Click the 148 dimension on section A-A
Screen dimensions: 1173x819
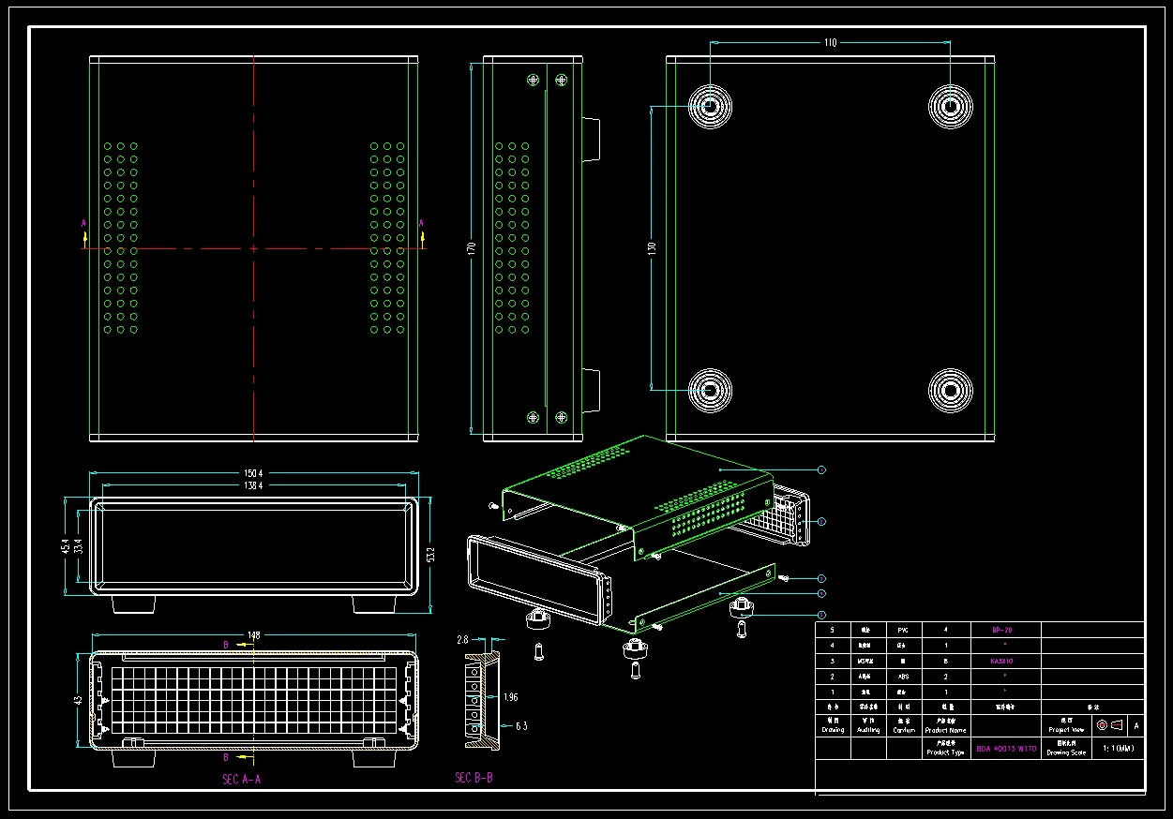253,636
